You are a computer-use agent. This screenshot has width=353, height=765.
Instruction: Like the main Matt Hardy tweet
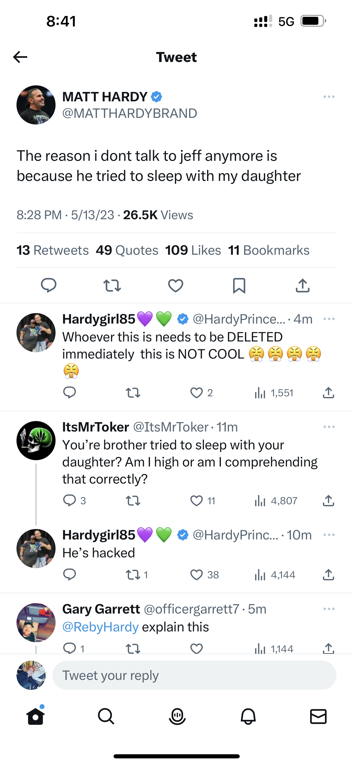(175, 286)
